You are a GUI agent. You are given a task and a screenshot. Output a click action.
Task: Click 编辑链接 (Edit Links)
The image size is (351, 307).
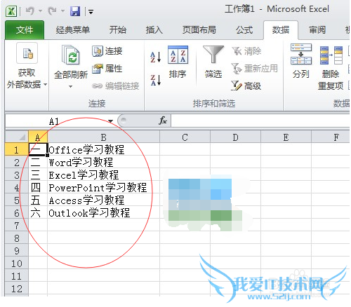click(x=116, y=86)
